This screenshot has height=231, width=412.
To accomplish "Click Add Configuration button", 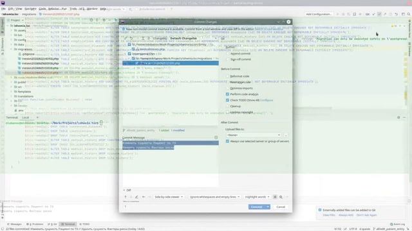I will 319,14.
